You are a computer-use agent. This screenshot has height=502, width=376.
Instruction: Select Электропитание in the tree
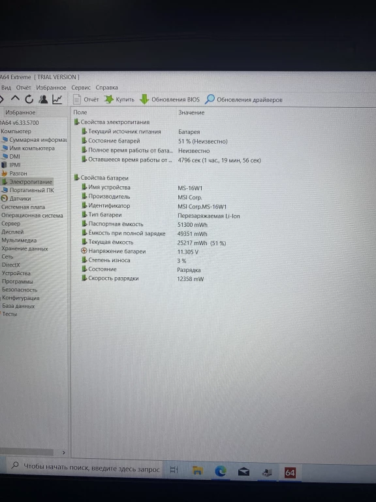point(27,182)
